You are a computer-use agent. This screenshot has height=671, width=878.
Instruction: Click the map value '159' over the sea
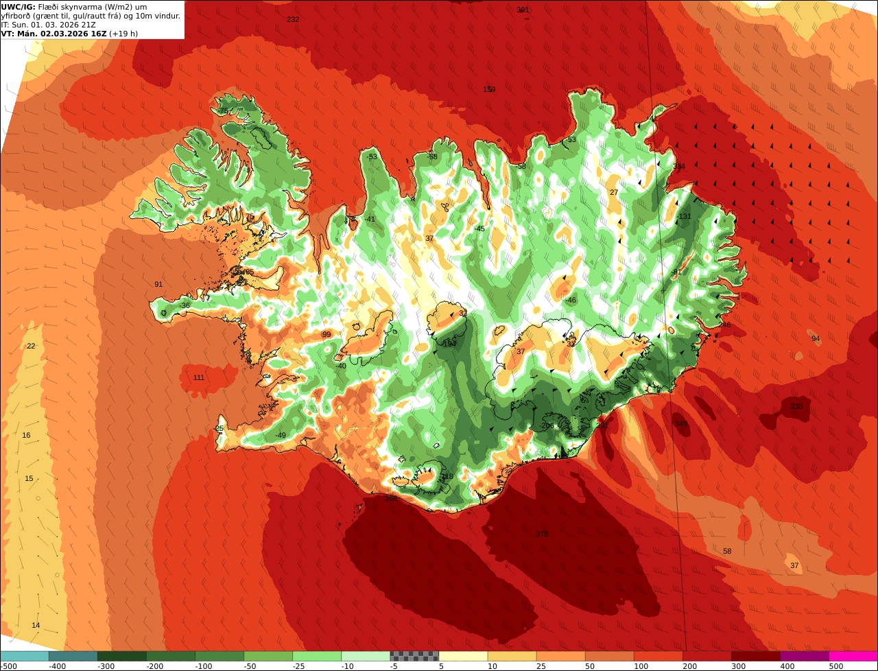(489, 89)
